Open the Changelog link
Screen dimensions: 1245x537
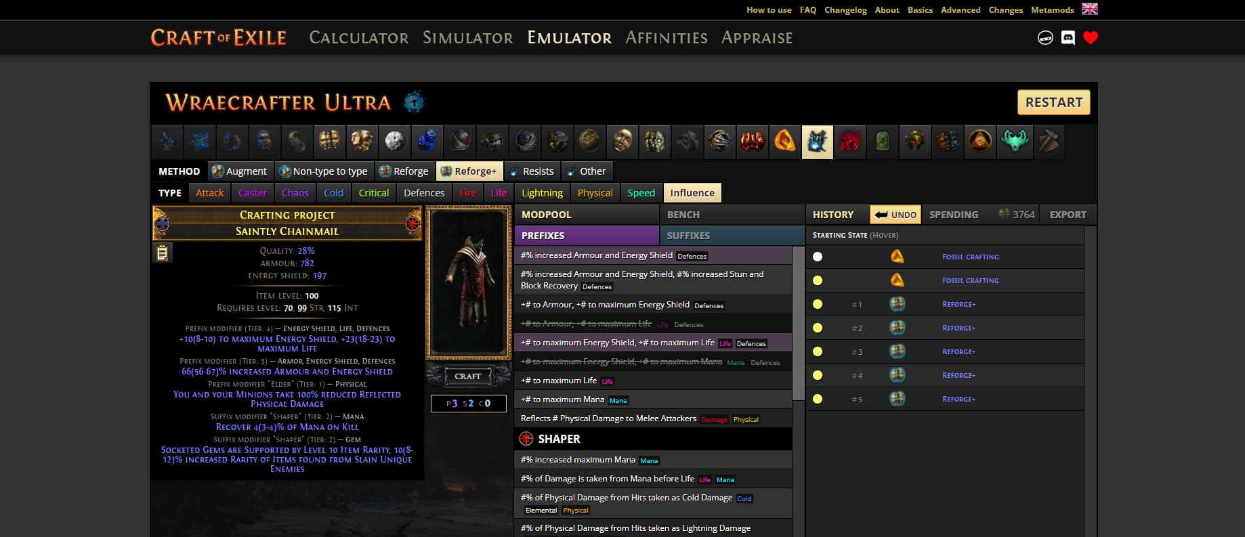(x=845, y=9)
